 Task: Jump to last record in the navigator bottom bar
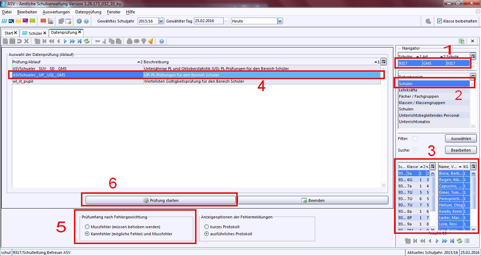coord(452,241)
